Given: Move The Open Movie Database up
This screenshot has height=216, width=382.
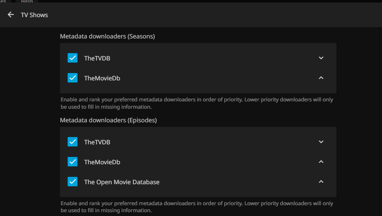Looking at the screenshot, I should [x=321, y=182].
